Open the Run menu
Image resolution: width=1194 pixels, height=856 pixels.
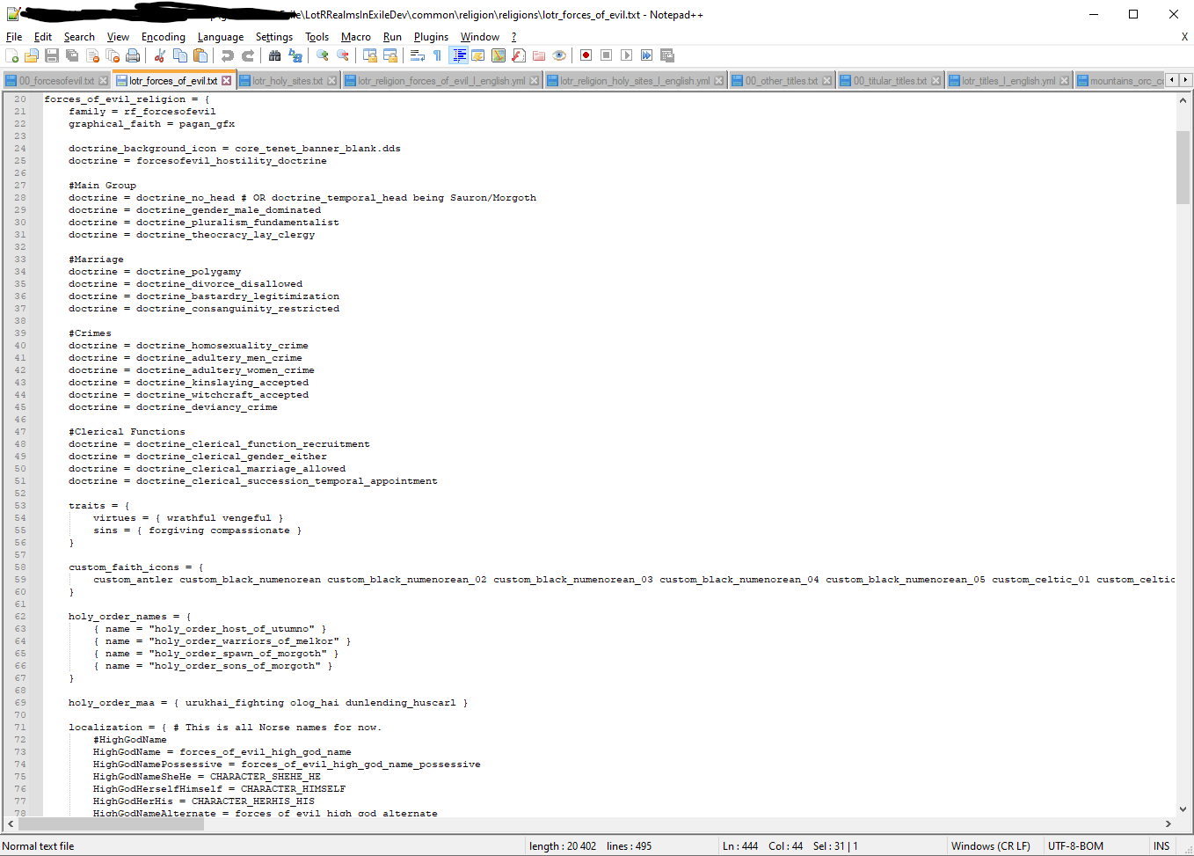[x=392, y=37]
